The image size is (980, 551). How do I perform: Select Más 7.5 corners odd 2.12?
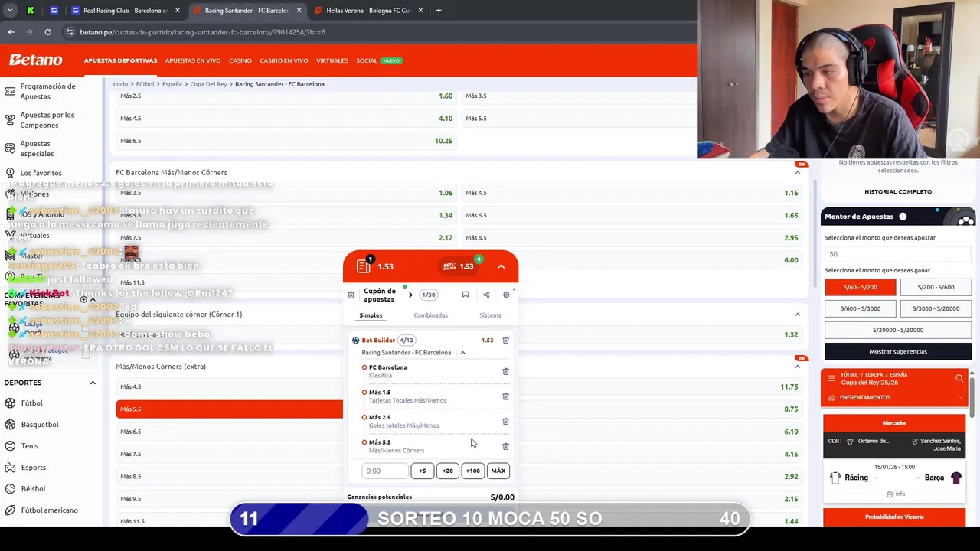286,238
